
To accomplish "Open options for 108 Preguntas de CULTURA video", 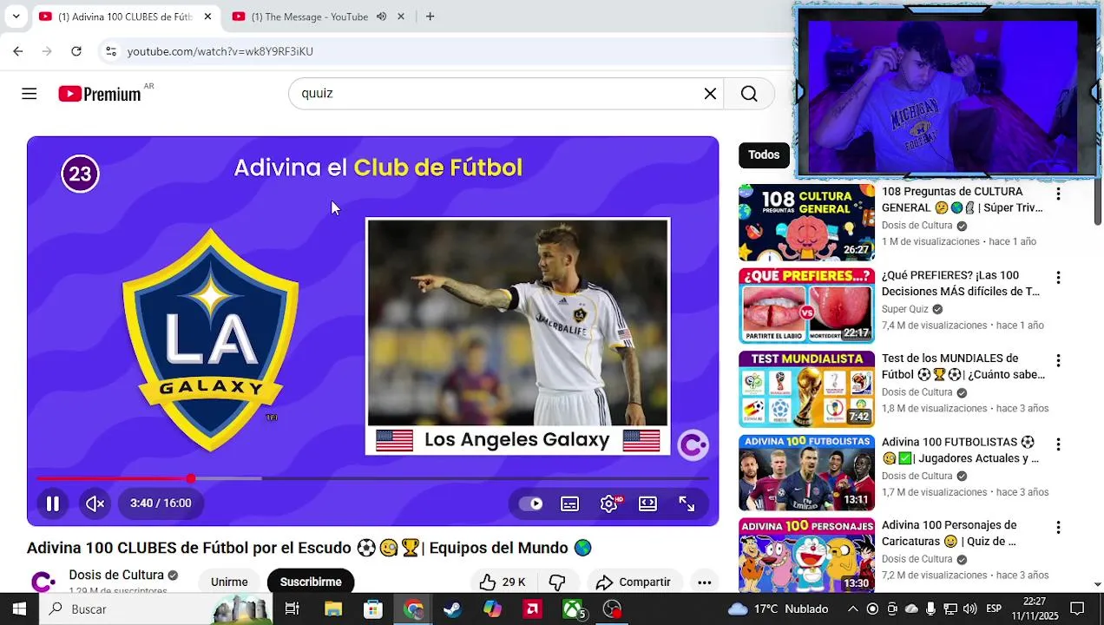I will 1058,194.
